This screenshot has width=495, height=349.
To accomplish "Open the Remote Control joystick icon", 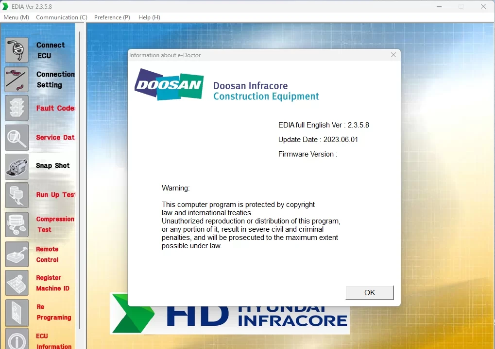I will 17,254.
